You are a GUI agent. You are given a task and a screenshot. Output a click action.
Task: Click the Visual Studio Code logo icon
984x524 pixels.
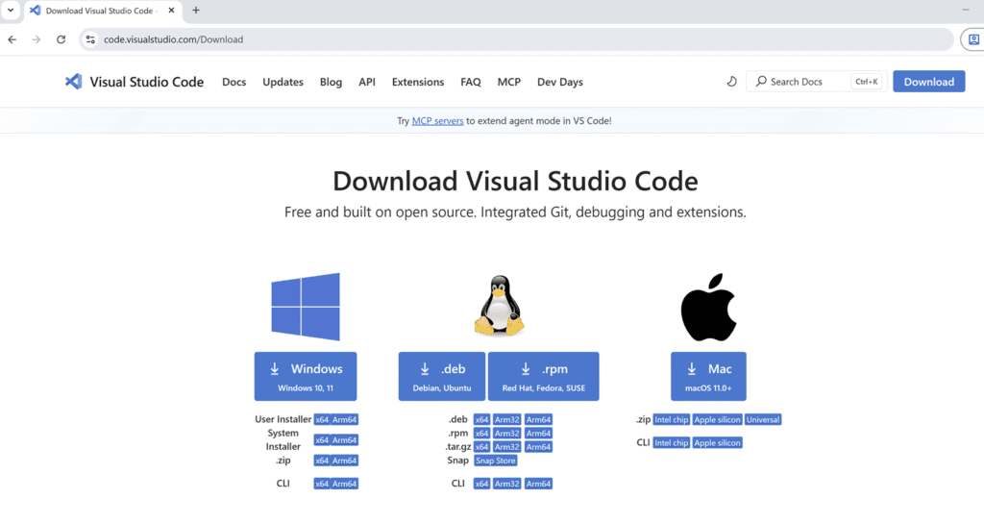(73, 82)
